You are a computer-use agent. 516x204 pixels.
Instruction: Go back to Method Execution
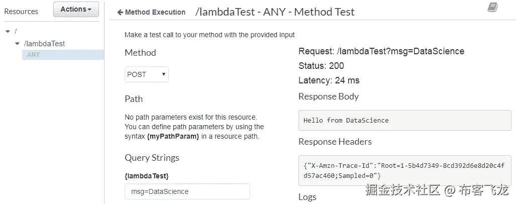tap(151, 12)
